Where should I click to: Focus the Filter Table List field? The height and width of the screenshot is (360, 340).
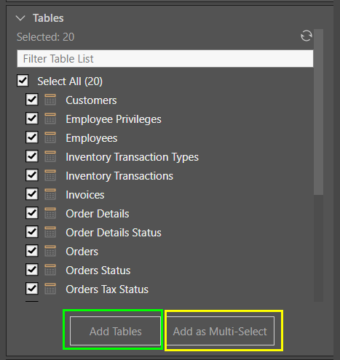coord(165,59)
